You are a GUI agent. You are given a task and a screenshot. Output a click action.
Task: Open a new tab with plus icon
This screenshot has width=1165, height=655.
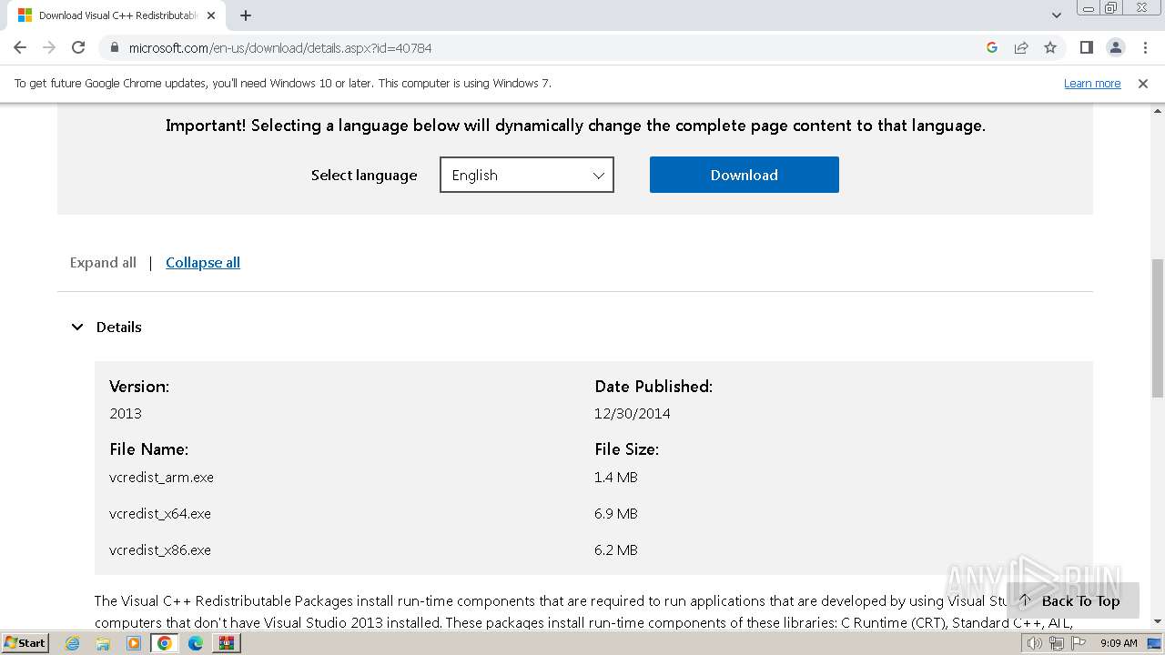246,15
